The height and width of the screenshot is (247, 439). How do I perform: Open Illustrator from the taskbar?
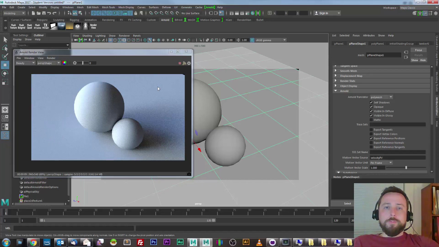[x=246, y=243]
